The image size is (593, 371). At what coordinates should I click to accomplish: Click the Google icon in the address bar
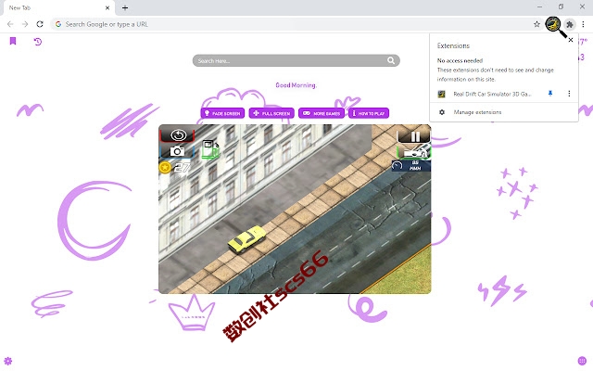tap(57, 24)
